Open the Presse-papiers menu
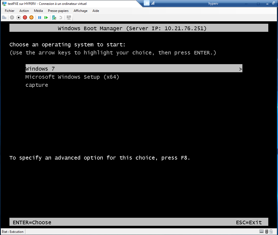Screen dimensions: 278x235 coord(58,11)
